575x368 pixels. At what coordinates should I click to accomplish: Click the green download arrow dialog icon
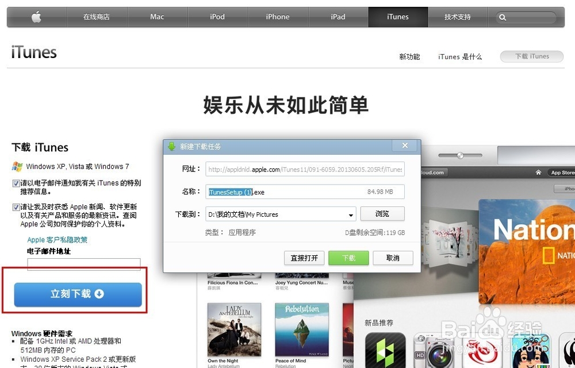click(x=171, y=147)
